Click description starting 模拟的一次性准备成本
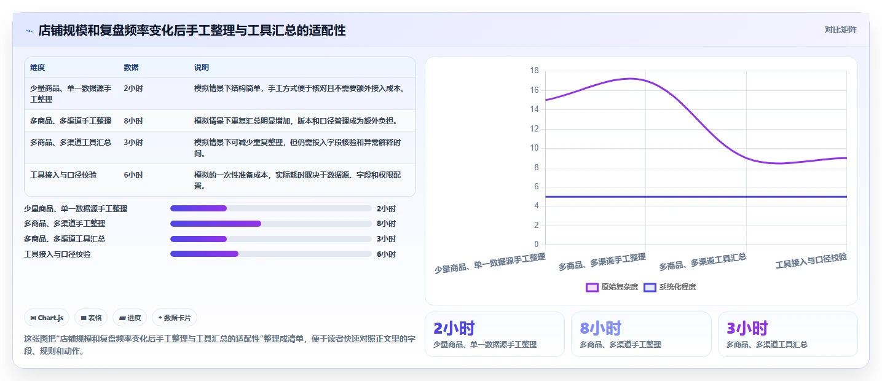The image size is (882, 381). click(x=298, y=180)
